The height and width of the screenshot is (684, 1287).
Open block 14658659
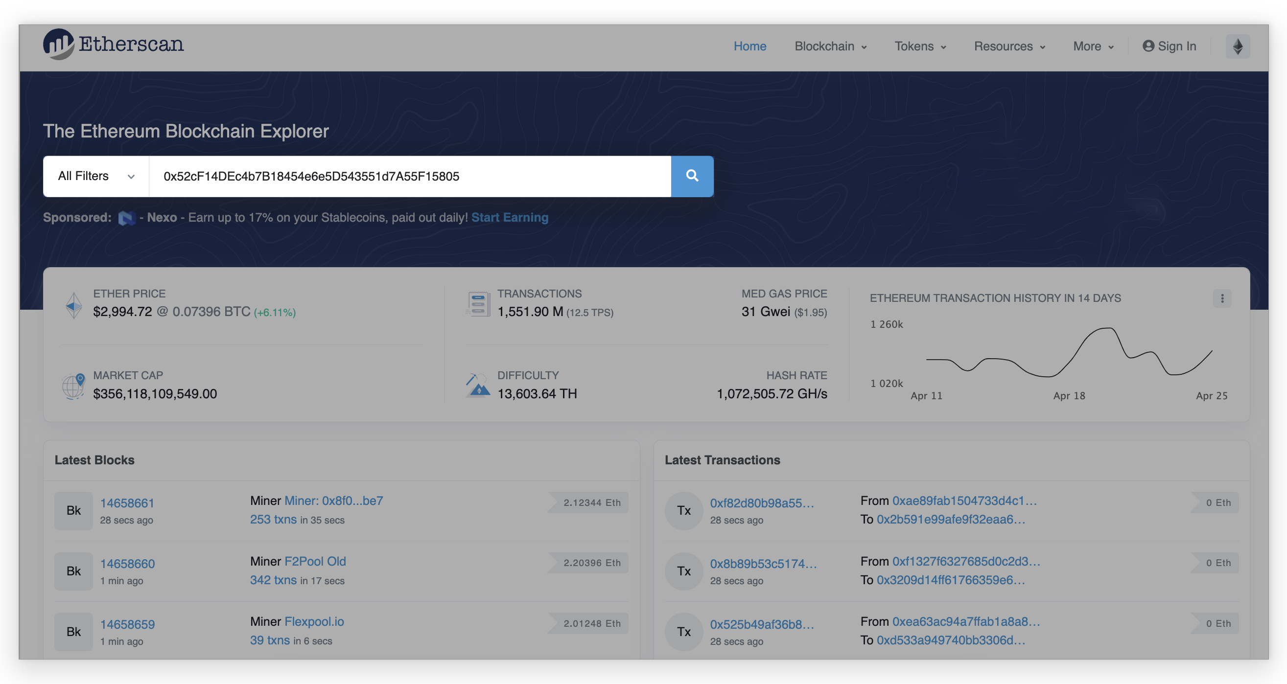pyautogui.click(x=127, y=624)
